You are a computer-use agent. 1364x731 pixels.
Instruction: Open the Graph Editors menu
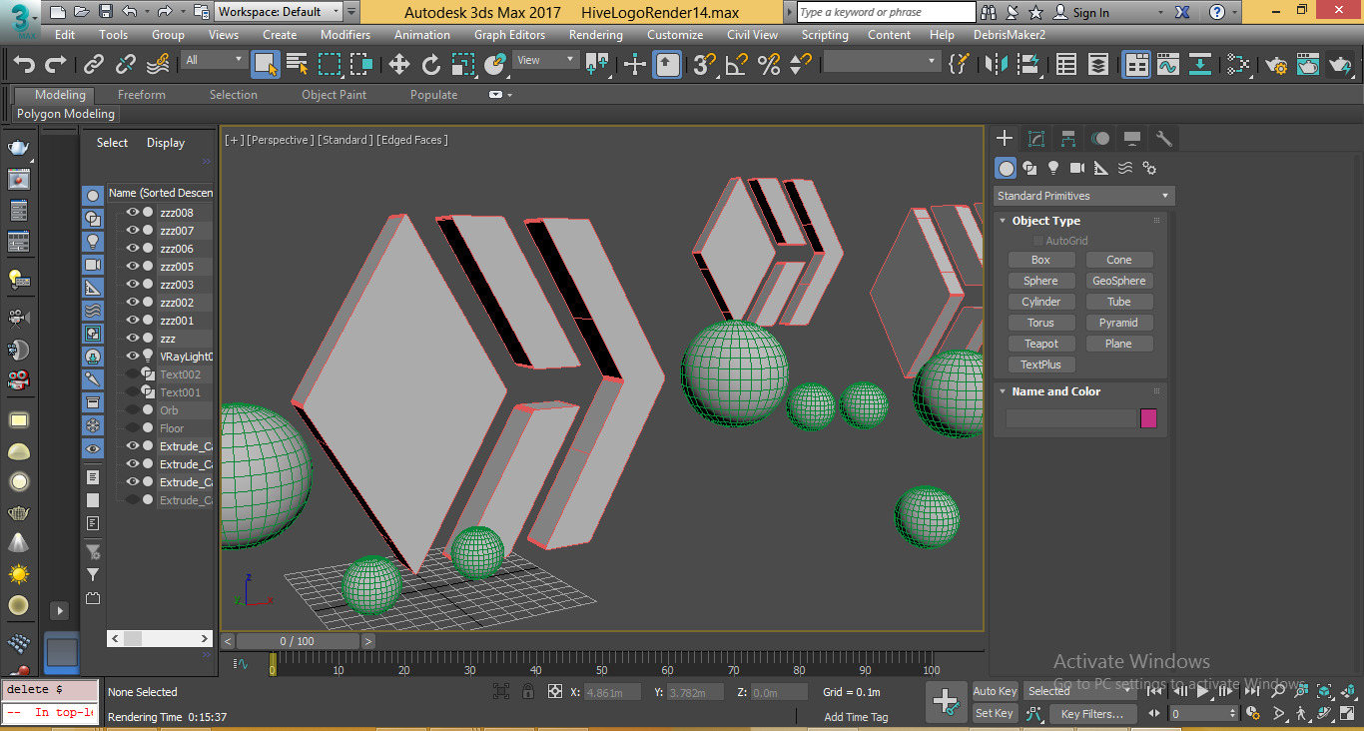(509, 34)
